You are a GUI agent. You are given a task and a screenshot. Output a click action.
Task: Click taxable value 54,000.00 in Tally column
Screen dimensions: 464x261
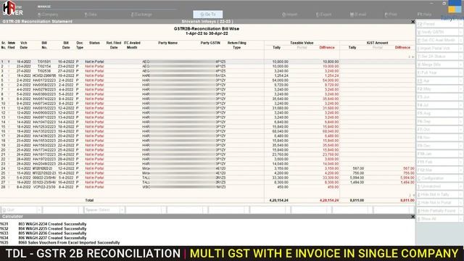[x=281, y=80]
